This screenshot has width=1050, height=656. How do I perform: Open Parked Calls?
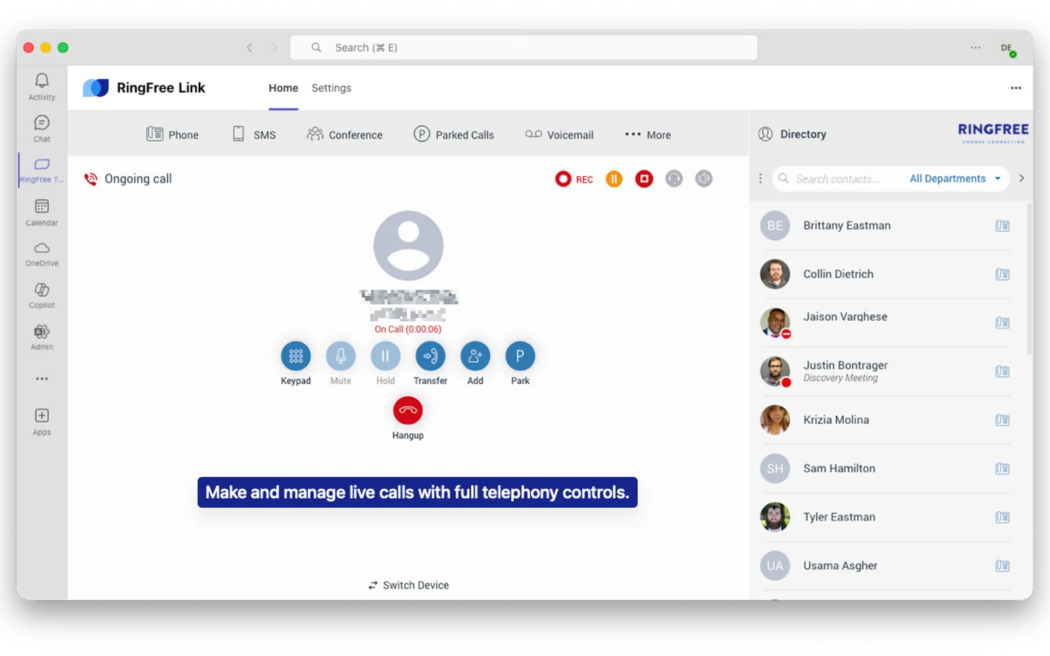[x=453, y=134]
